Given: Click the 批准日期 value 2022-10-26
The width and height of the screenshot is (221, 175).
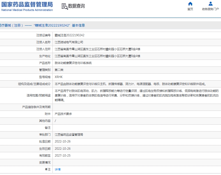Looking at the screenshot, I should [x=63, y=142].
